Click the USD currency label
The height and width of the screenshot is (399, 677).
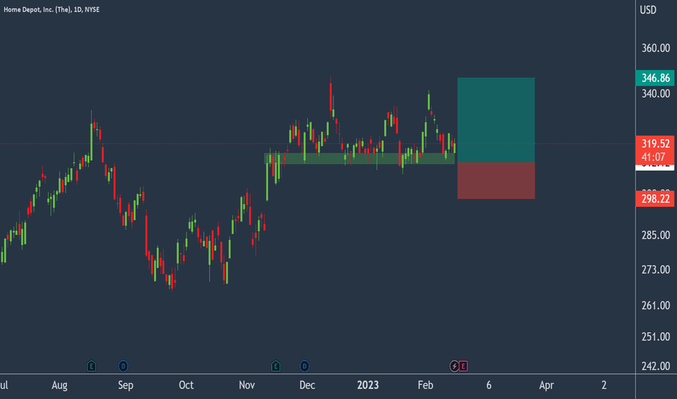(x=648, y=10)
